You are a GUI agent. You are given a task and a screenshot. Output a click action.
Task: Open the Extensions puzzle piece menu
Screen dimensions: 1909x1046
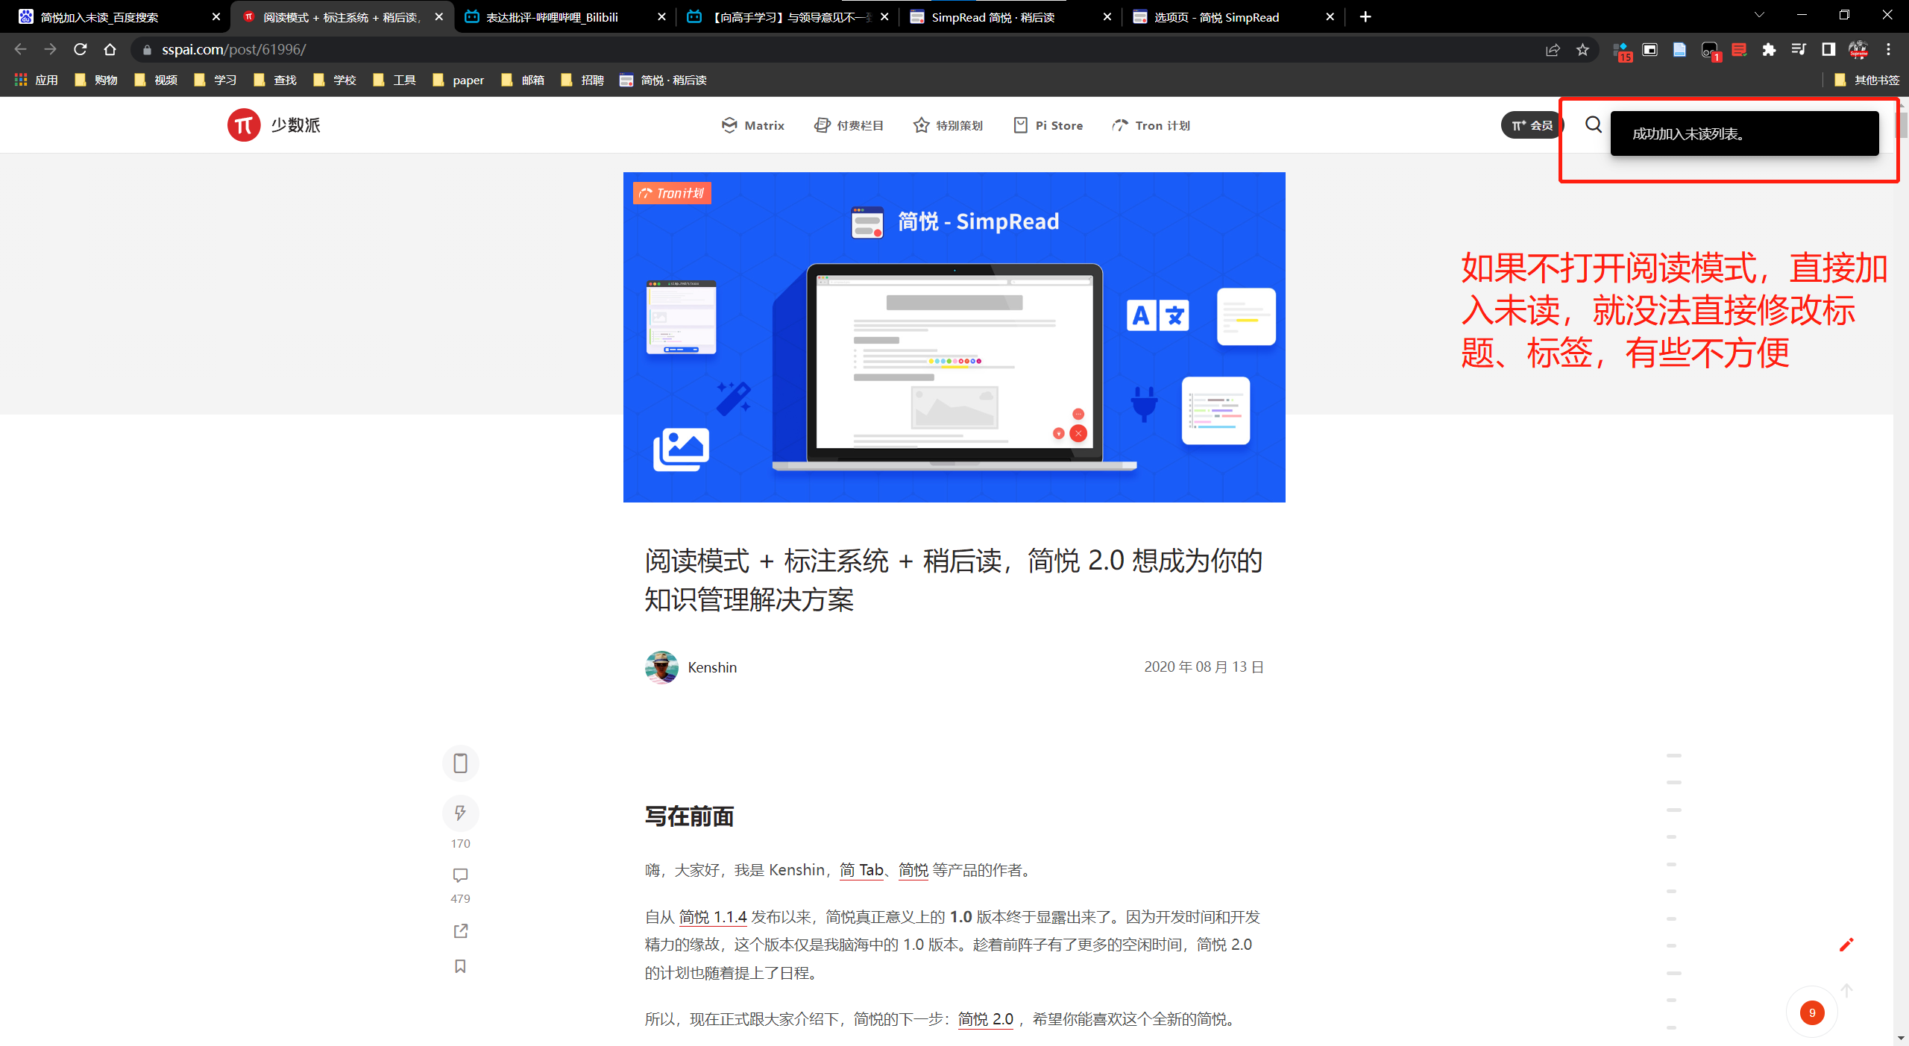click(1769, 49)
